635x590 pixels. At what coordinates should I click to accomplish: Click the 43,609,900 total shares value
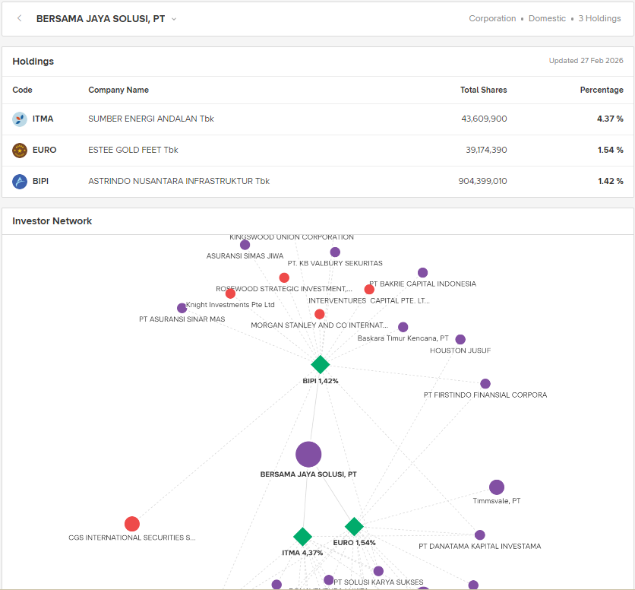click(484, 119)
